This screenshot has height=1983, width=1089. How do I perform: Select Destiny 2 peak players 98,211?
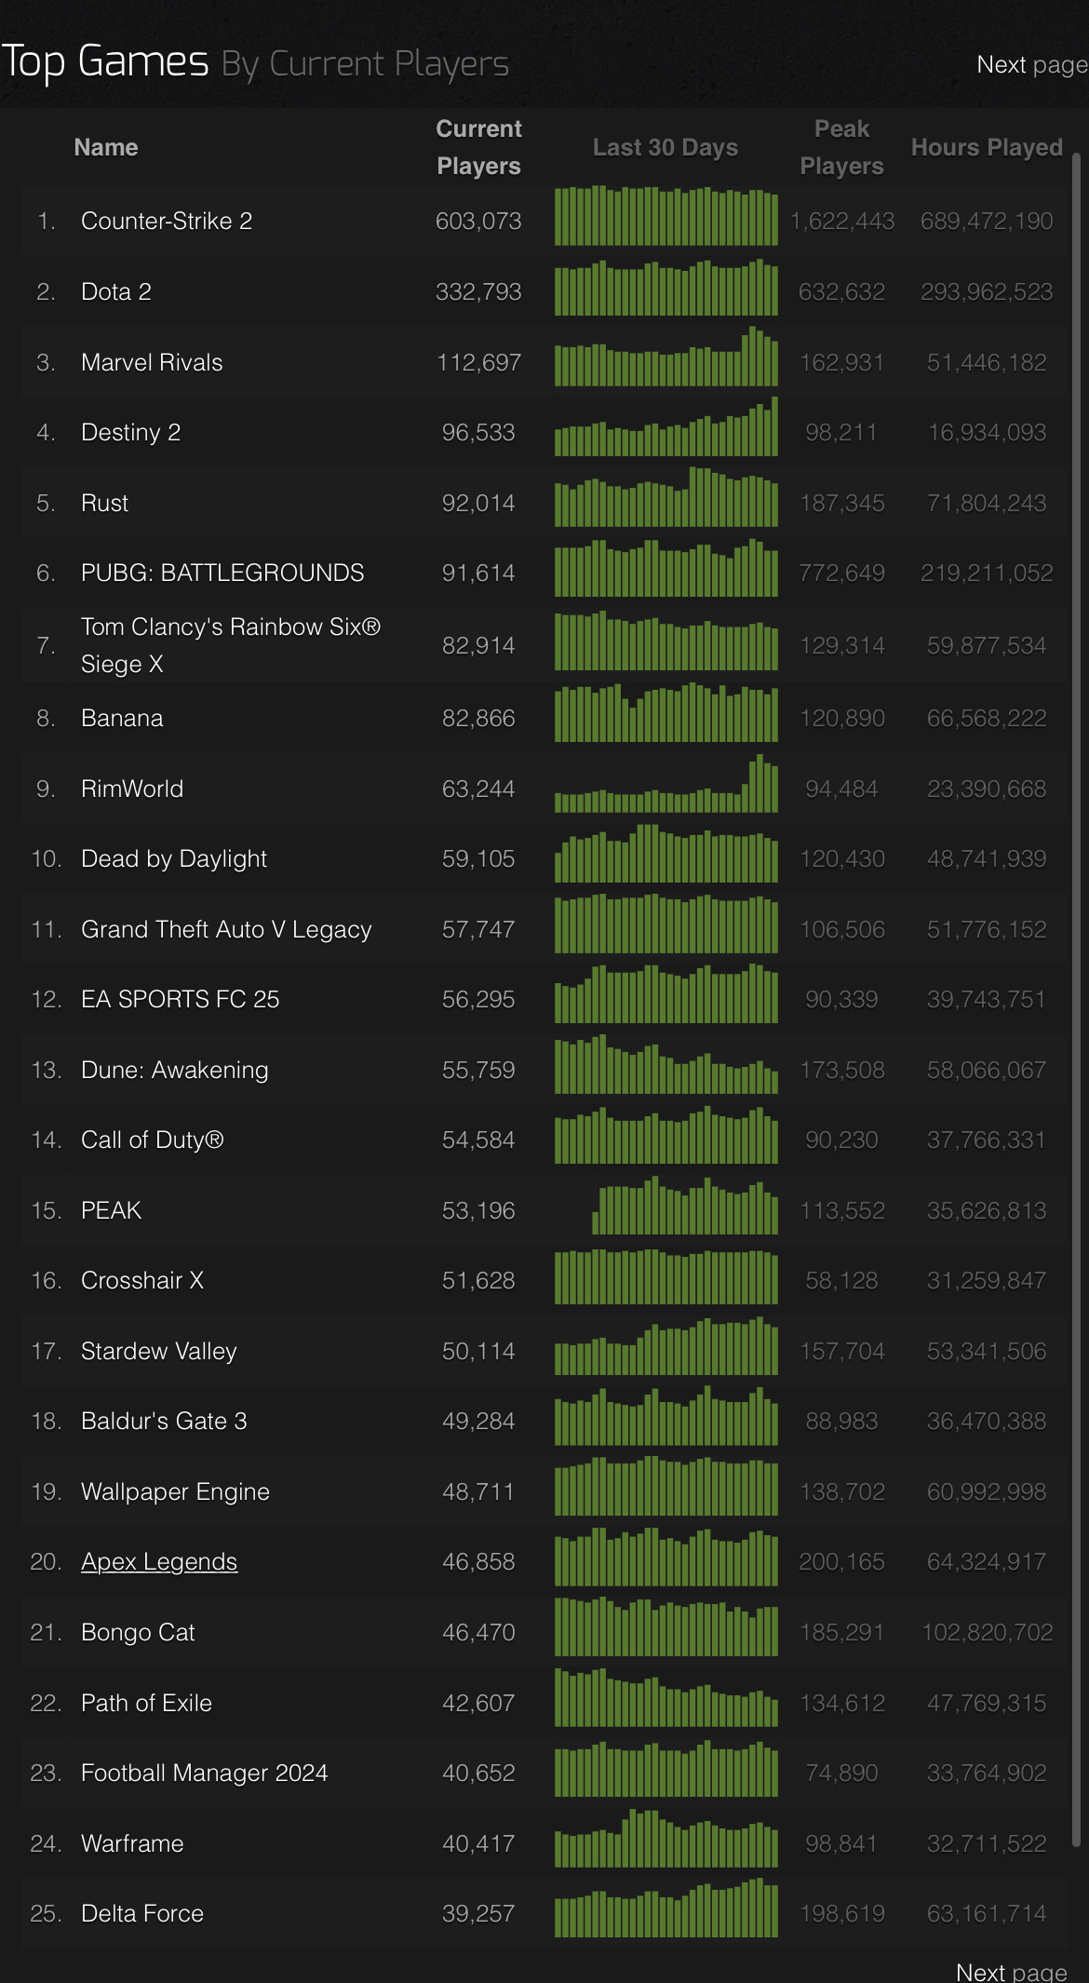coord(841,432)
